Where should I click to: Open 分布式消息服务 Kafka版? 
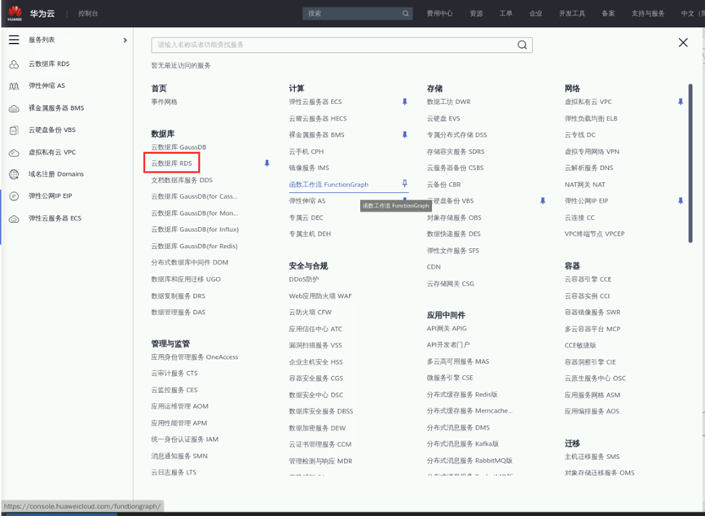pyautogui.click(x=463, y=444)
